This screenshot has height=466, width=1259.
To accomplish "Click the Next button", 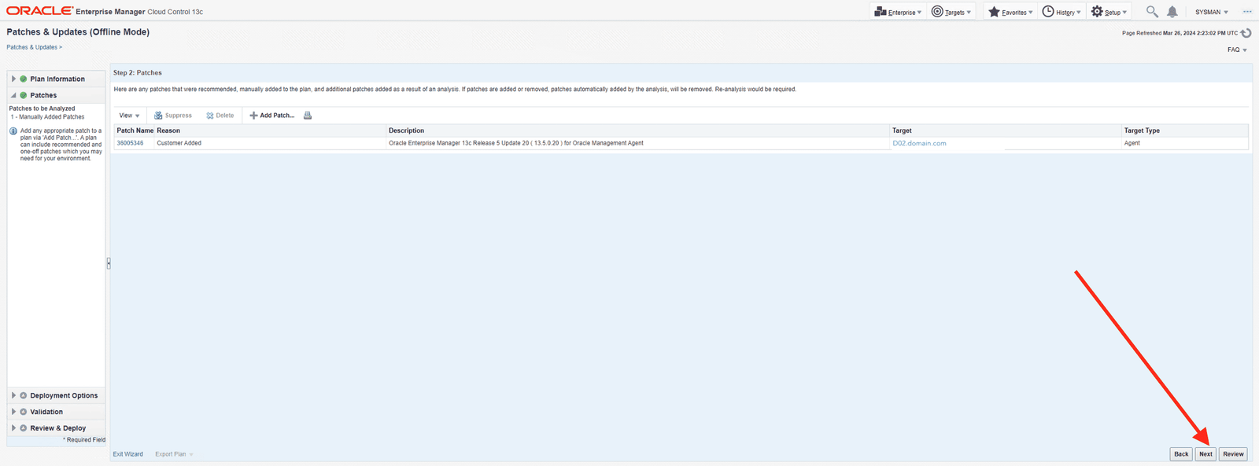I will (1205, 454).
